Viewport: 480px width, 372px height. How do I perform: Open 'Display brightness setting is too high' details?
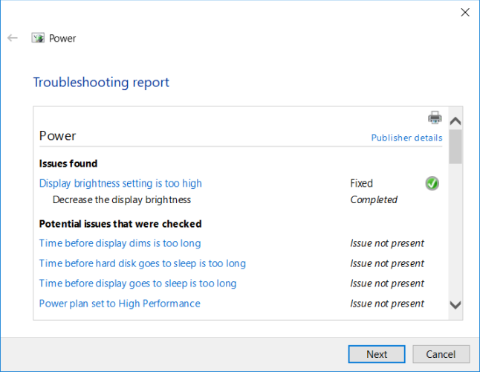[x=120, y=183]
